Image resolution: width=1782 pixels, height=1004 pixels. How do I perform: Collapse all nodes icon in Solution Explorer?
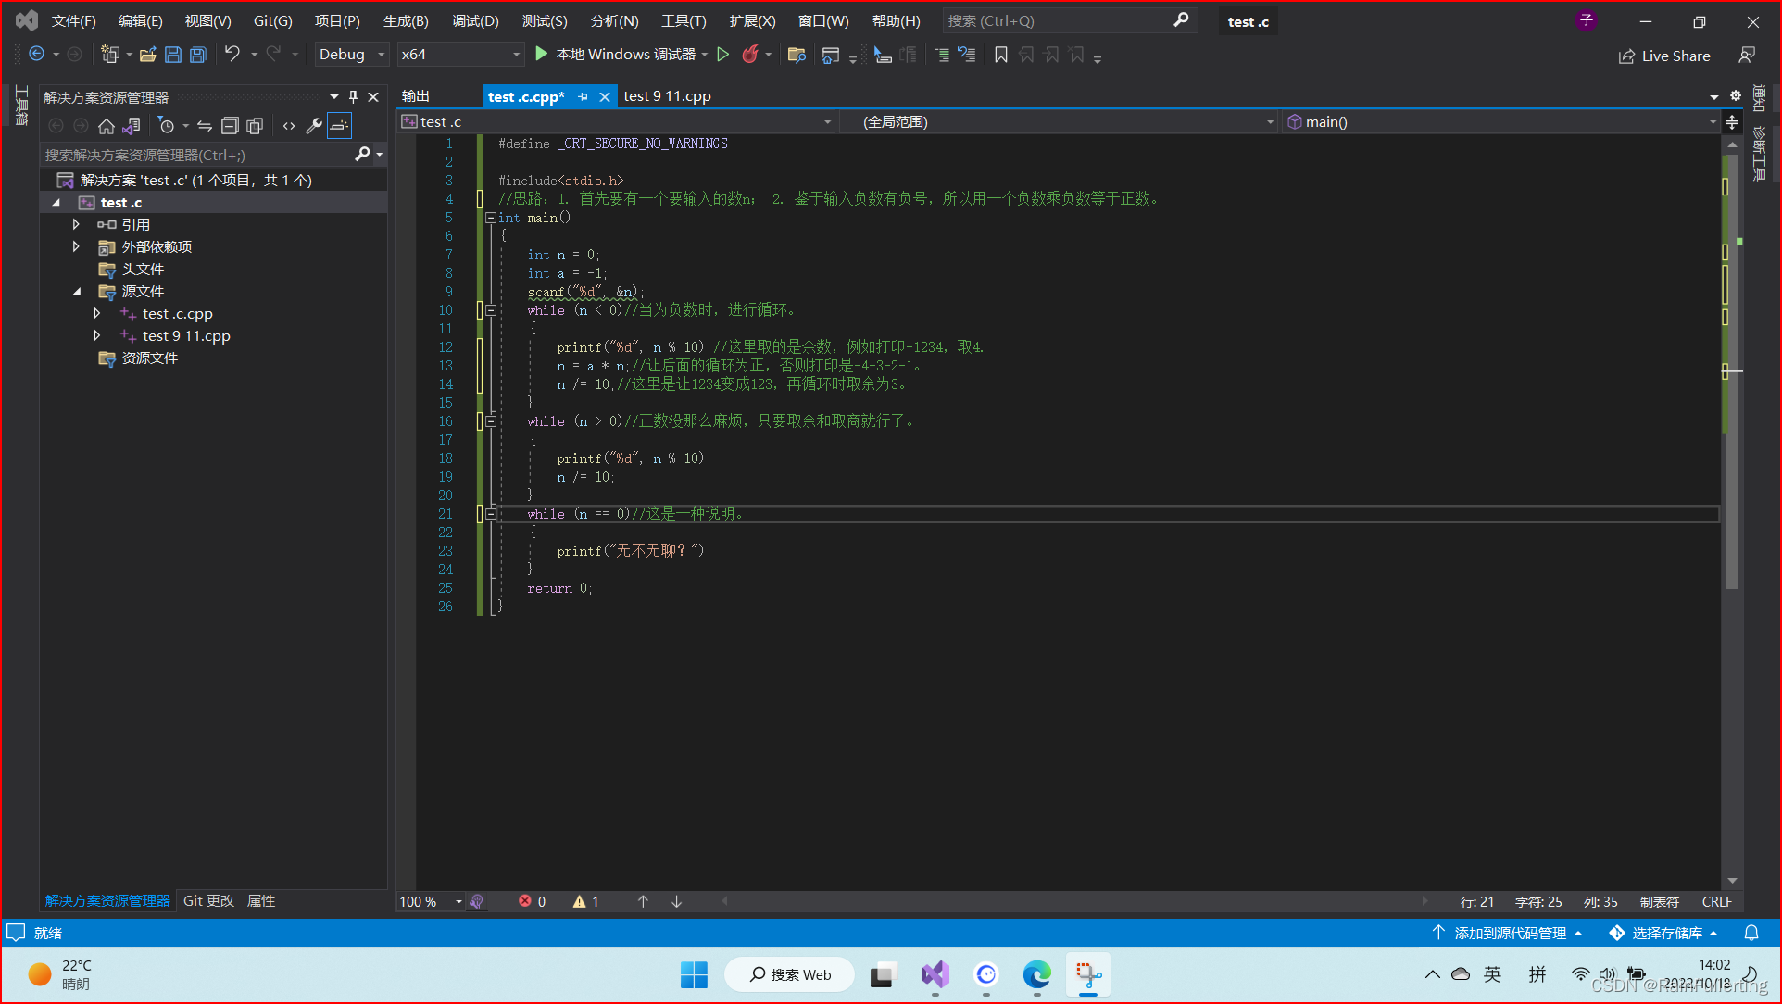point(230,126)
